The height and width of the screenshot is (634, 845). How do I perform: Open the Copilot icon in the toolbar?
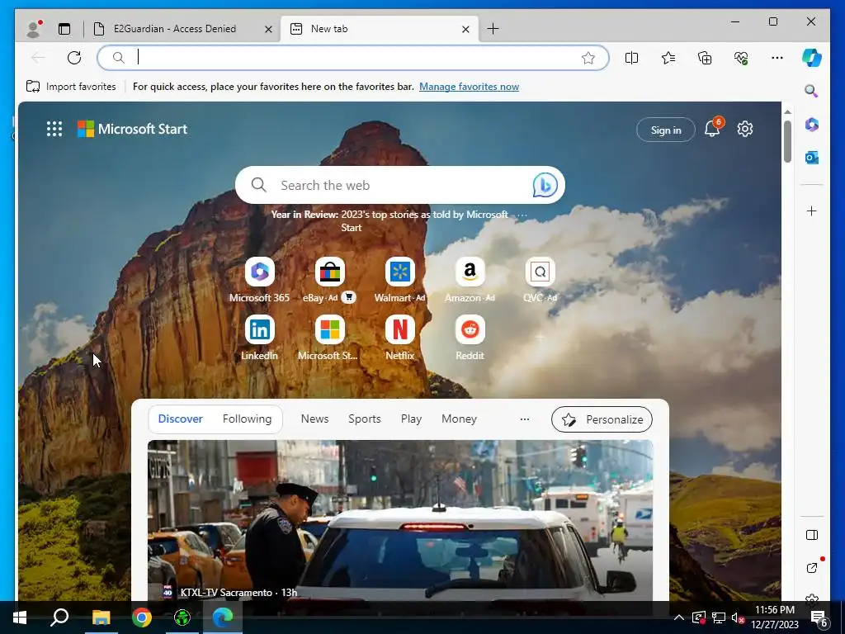pos(812,58)
